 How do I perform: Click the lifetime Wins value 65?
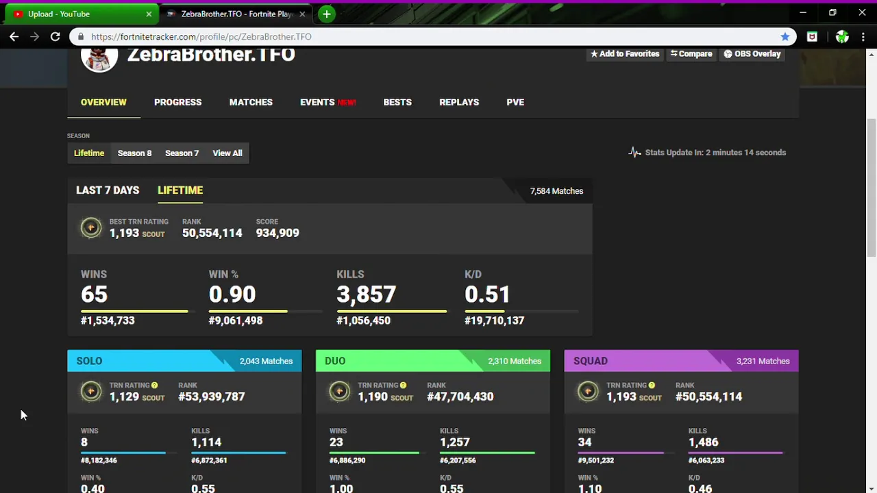[95, 294]
